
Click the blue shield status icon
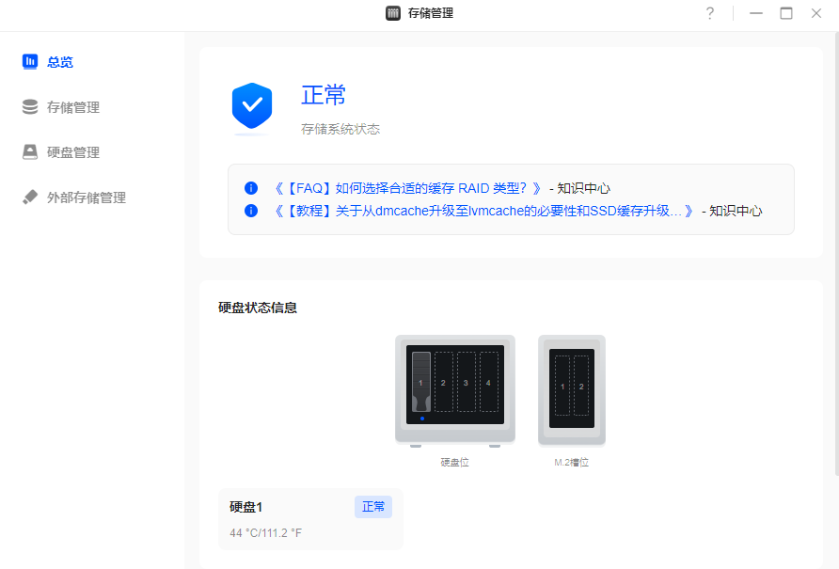[x=252, y=105]
